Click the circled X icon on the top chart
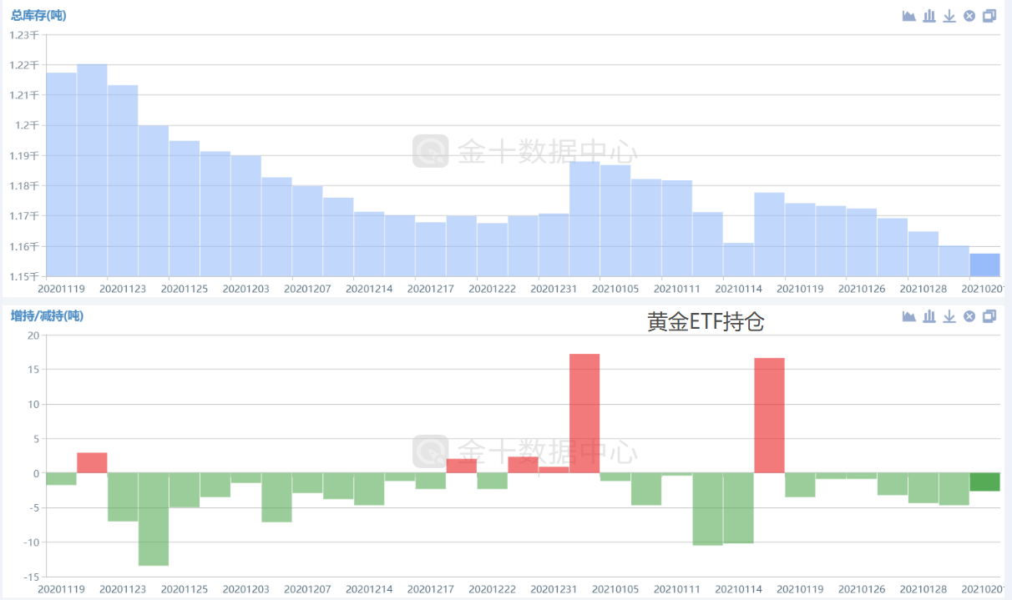 969,16
